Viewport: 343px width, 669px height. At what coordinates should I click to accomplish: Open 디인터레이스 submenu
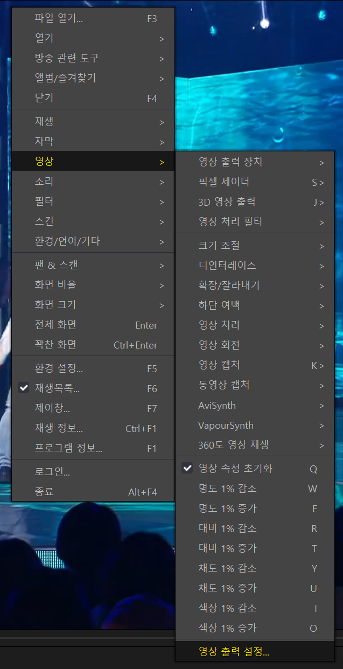[x=255, y=266]
